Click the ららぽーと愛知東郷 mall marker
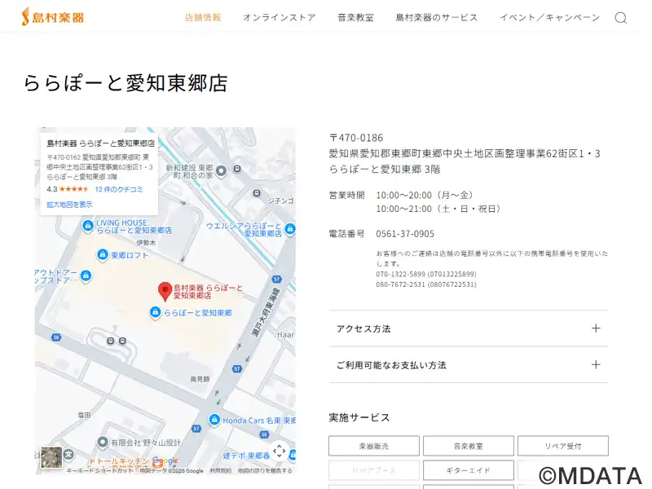Viewport: 652px width, 489px height. 155,313
